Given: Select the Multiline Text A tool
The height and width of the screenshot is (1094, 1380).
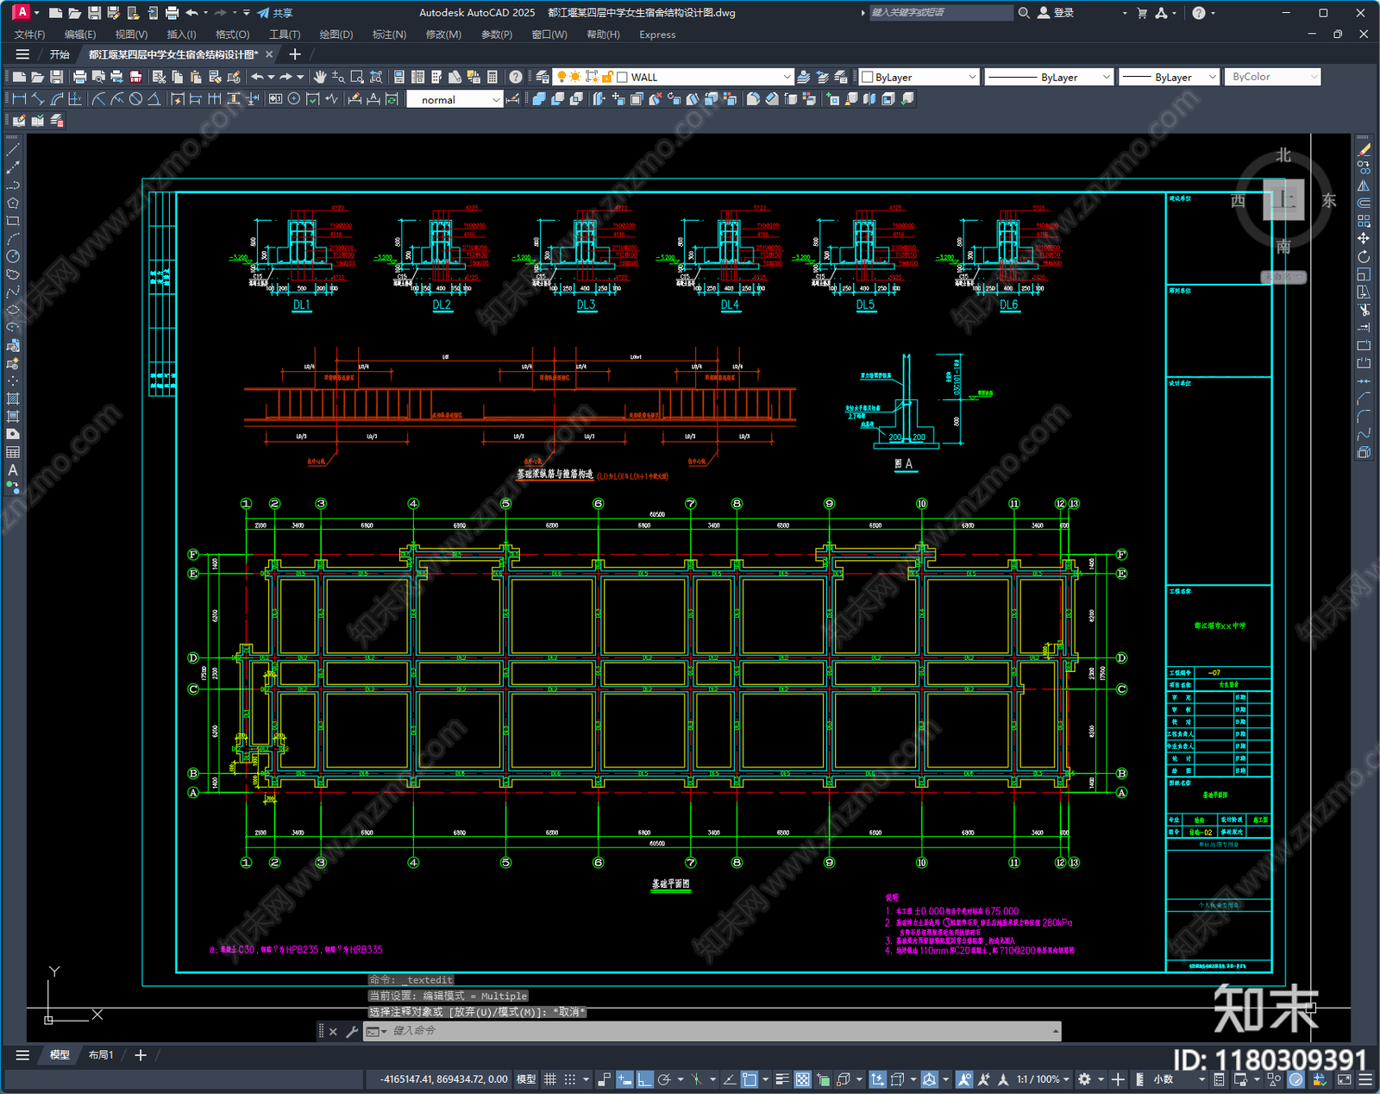Looking at the screenshot, I should point(13,470).
